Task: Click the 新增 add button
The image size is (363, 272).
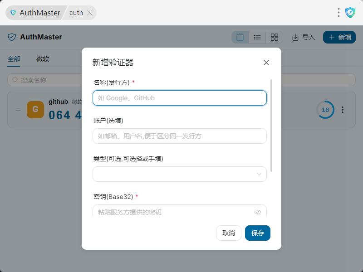Action: pyautogui.click(x=339, y=37)
